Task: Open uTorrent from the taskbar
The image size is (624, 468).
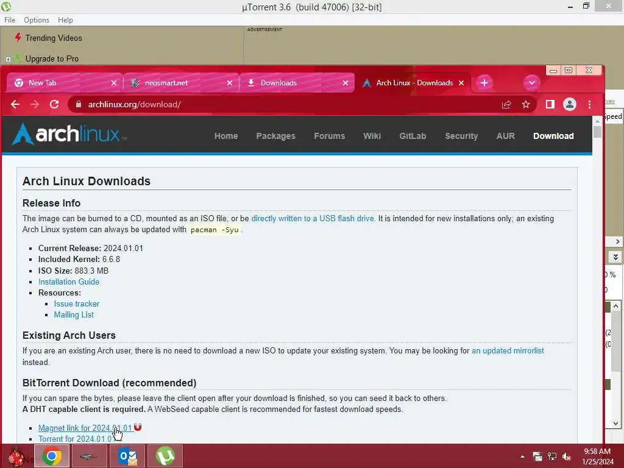Action: click(165, 456)
